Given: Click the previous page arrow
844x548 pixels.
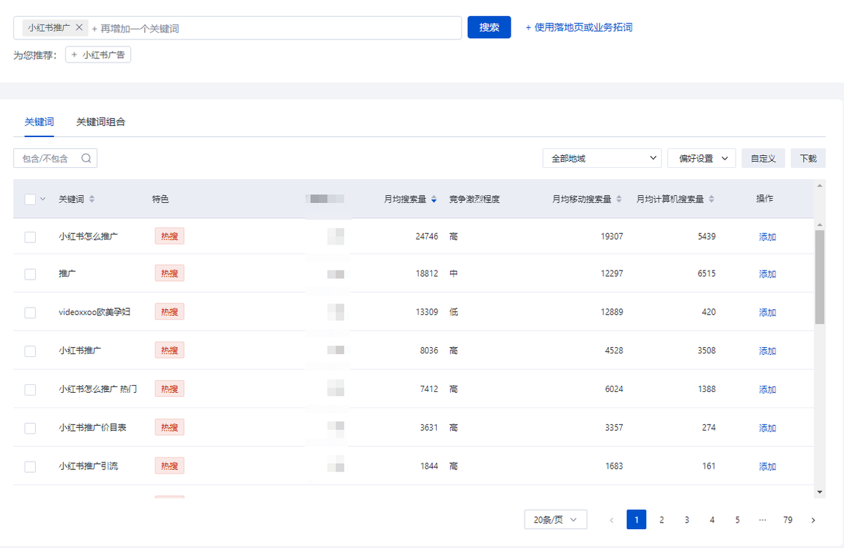Looking at the screenshot, I should pos(611,519).
